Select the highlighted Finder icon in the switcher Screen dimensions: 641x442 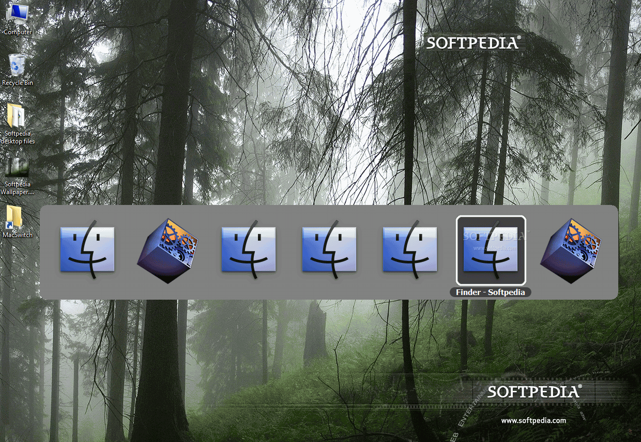[x=491, y=251]
